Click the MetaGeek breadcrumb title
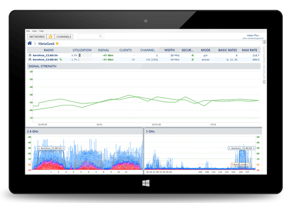The height and width of the screenshot is (203, 290). (x=46, y=43)
